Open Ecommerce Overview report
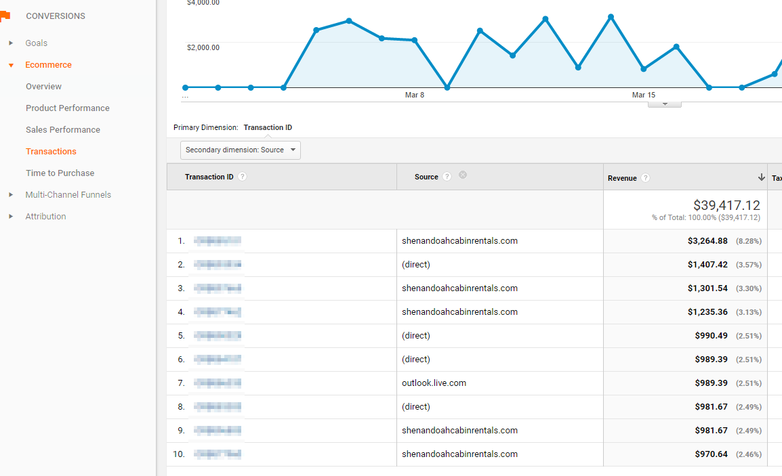 tap(43, 87)
